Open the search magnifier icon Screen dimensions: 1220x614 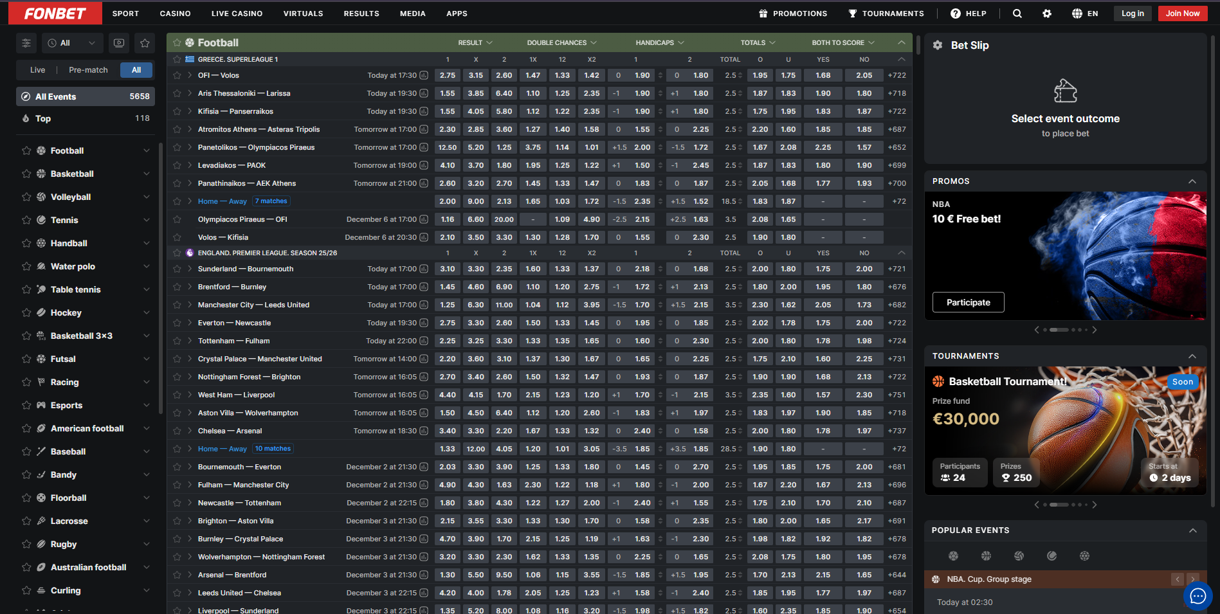[1017, 14]
